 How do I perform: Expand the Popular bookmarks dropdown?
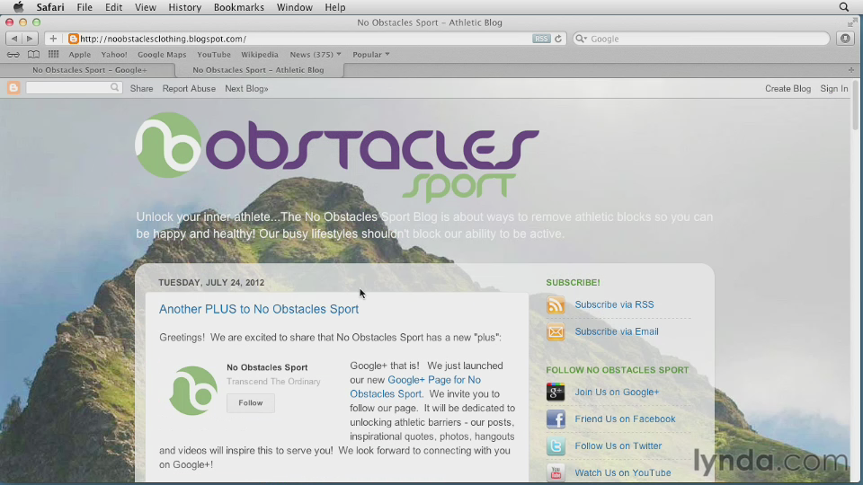pos(370,55)
